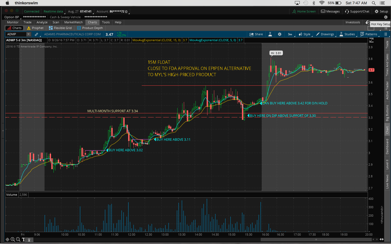Open the Investools tab
Screen dimensions: 391x244
353,22
